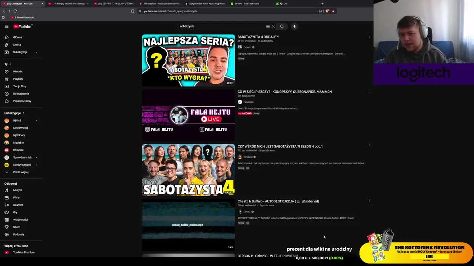Start voice search with microphone
Screen dimensions: 474x266
point(294,26)
